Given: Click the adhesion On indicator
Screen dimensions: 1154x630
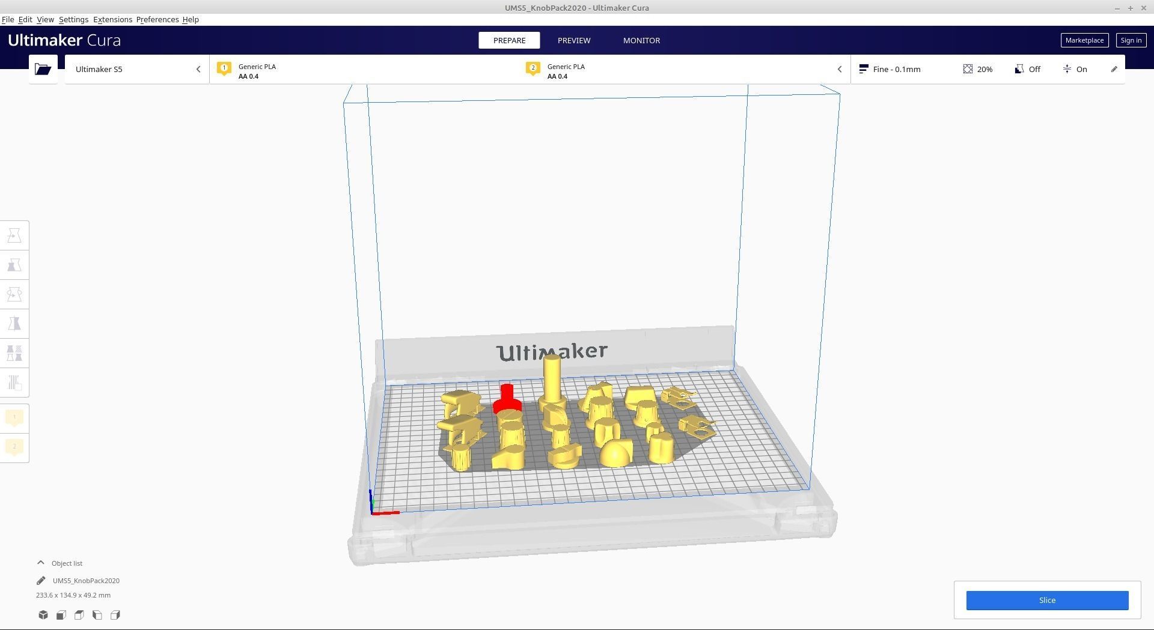Looking at the screenshot, I should pos(1075,69).
